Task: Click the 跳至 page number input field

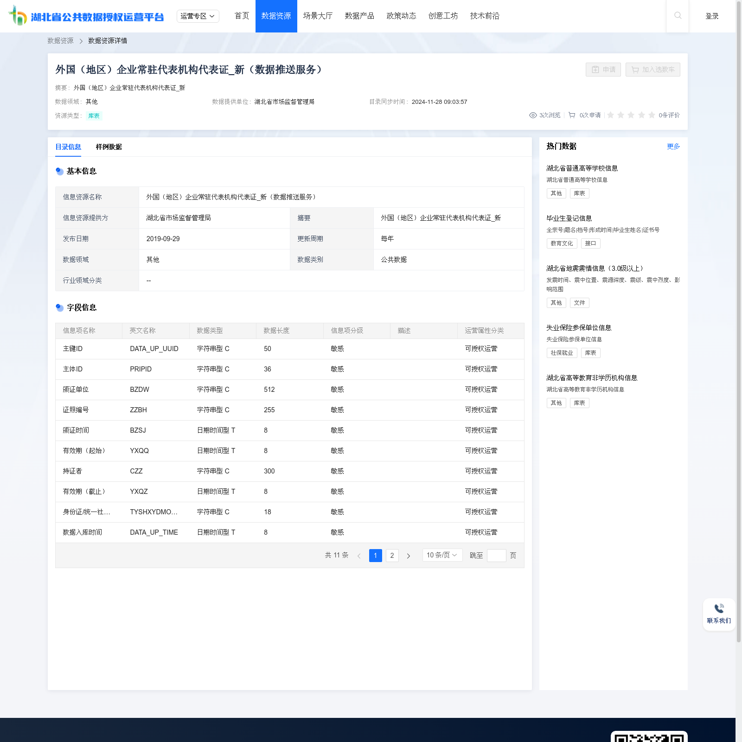Action: point(496,556)
